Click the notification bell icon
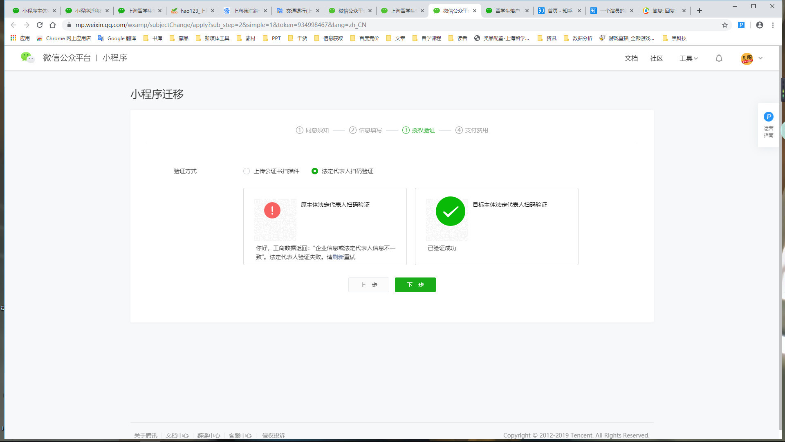 point(719,58)
